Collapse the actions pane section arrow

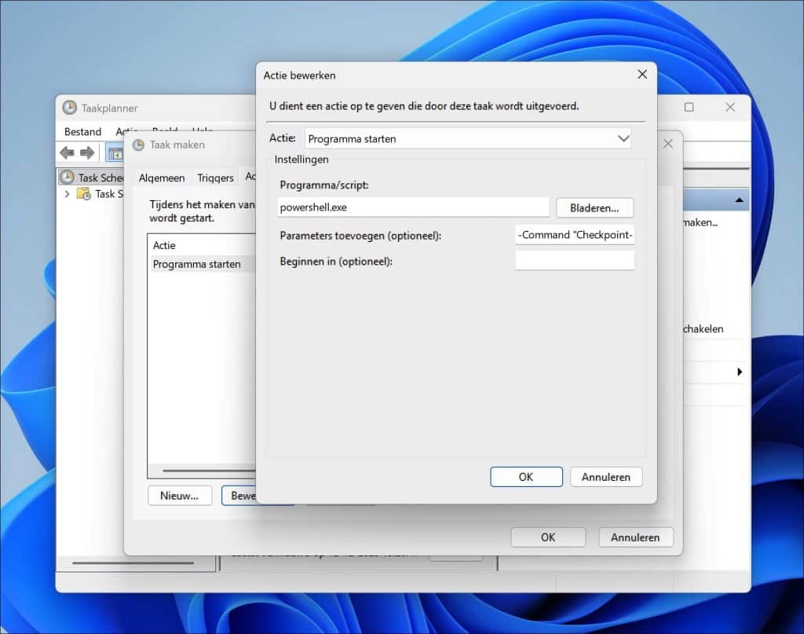[738, 200]
